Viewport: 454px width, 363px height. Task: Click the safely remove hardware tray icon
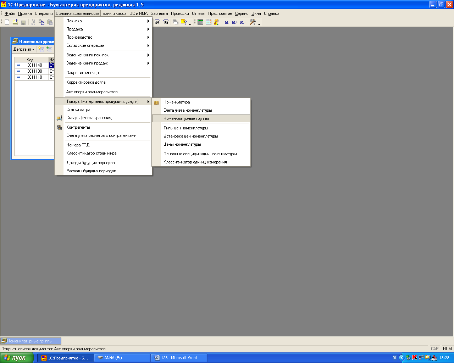click(408, 358)
